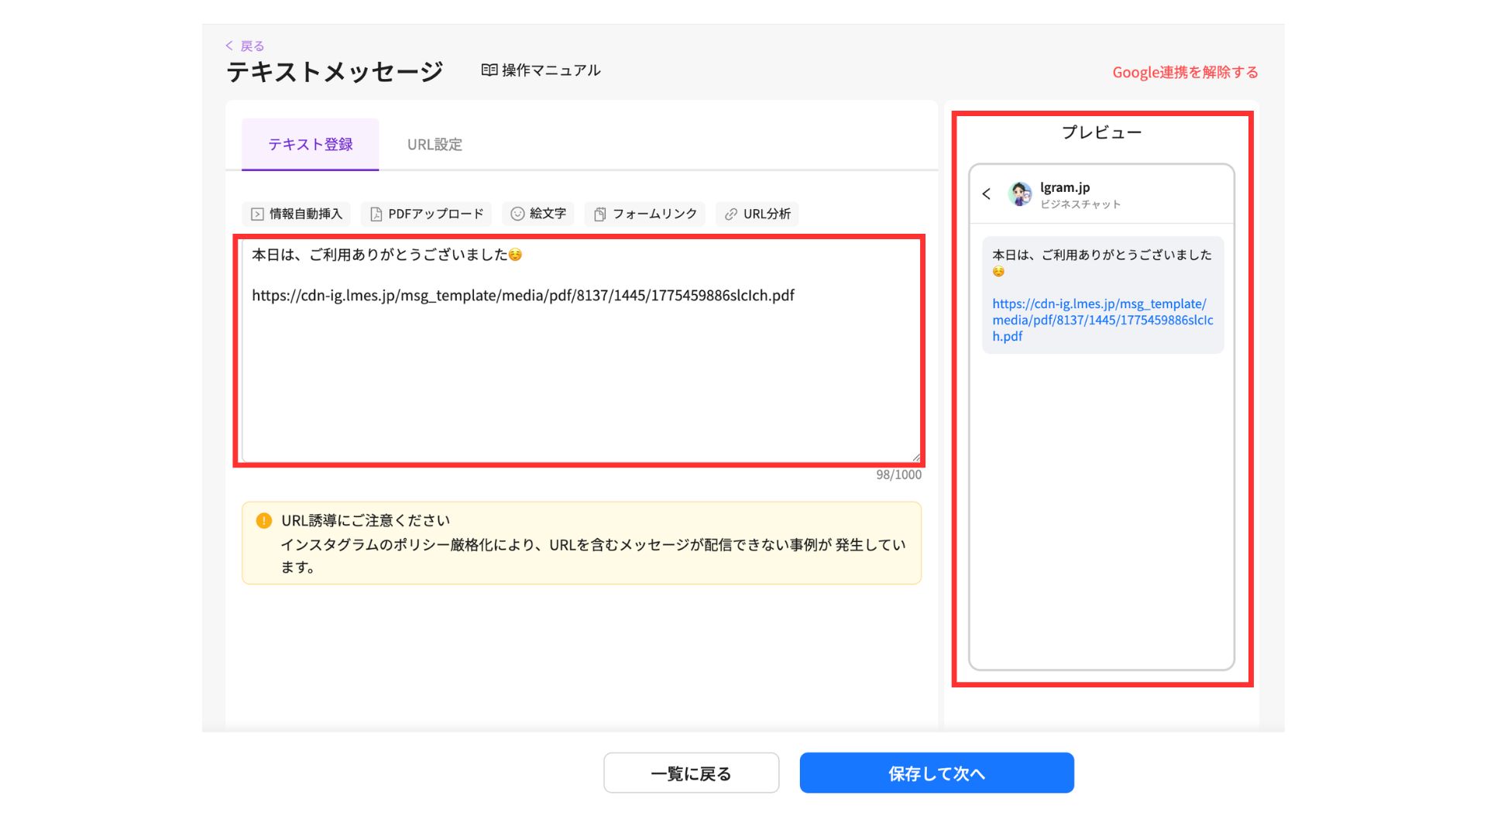The height and width of the screenshot is (836, 1487).
Task: Click the lgram.jp profile avatar
Action: [x=1019, y=194]
